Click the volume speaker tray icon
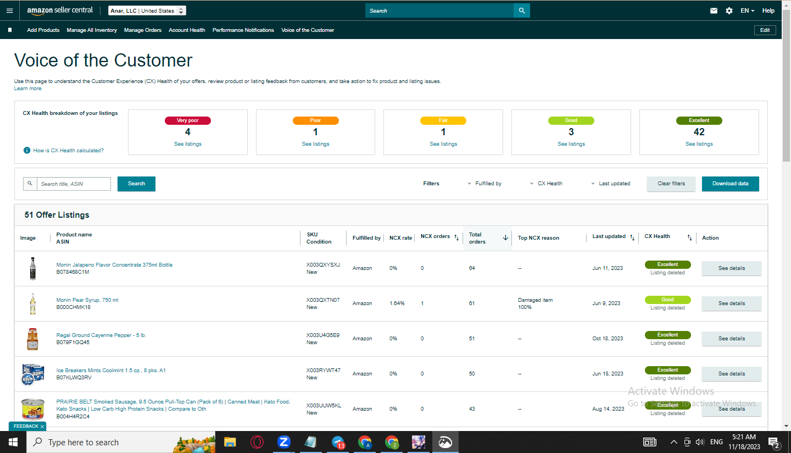 pos(700,442)
